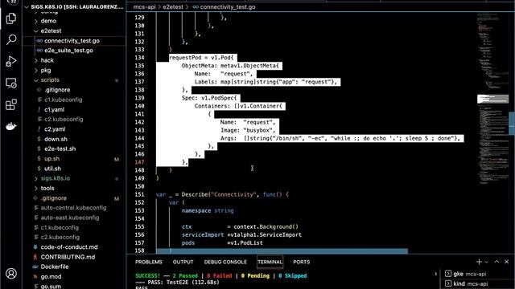Viewport: 515px width, 289px height.
Task: Expand the tools folder
Action: click(74, 188)
